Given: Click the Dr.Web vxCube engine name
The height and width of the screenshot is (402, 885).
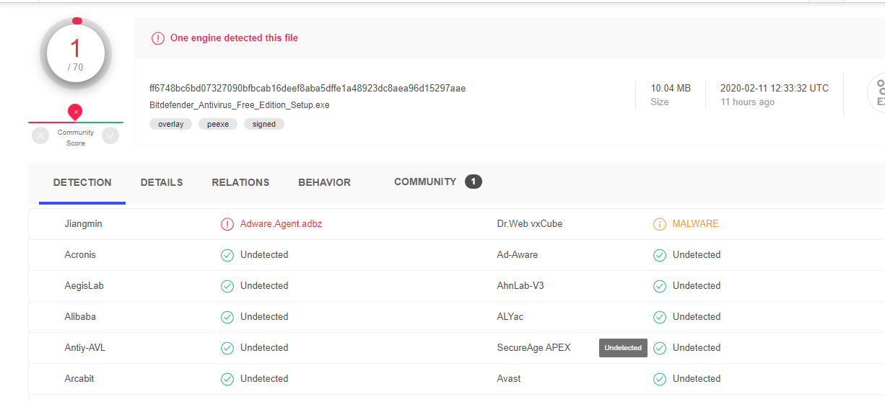Looking at the screenshot, I should [530, 224].
